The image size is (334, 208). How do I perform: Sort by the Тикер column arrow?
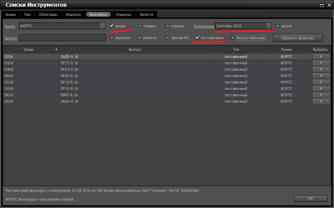(x=56, y=49)
